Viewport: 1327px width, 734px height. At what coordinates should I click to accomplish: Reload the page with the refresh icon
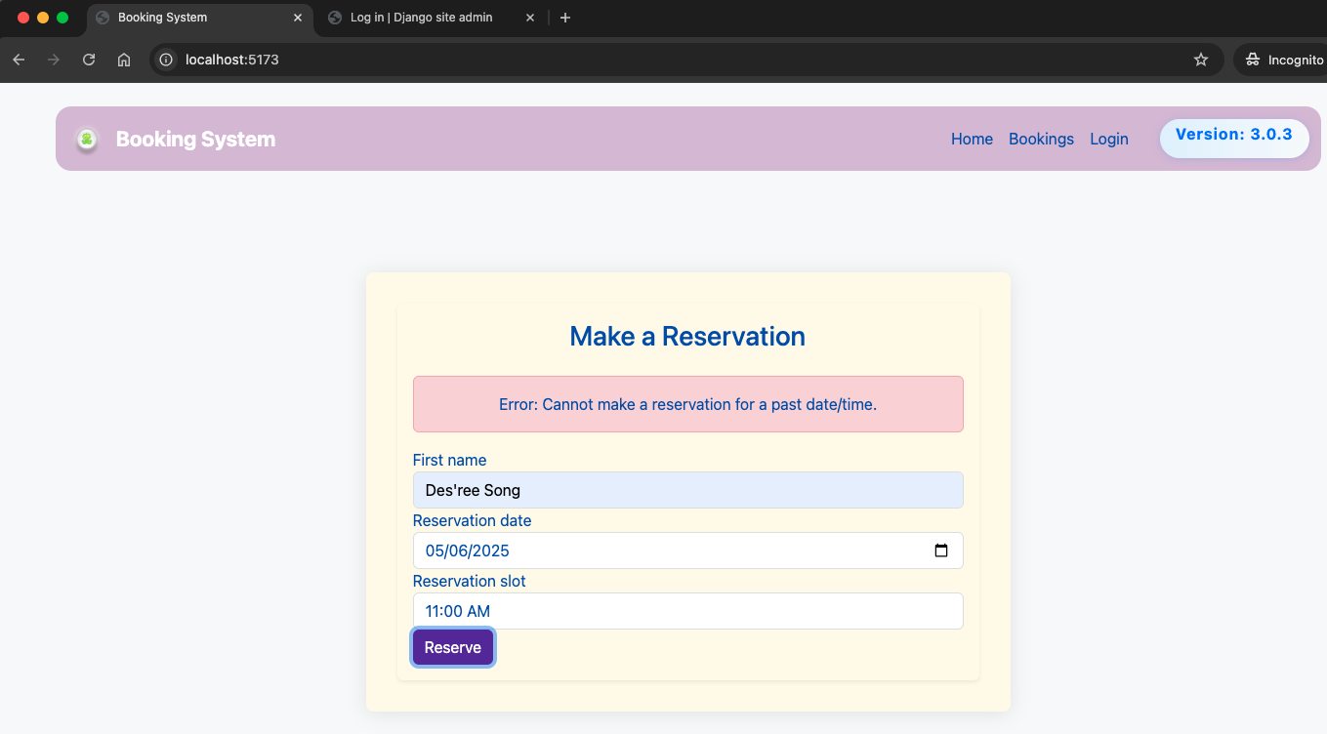point(89,60)
